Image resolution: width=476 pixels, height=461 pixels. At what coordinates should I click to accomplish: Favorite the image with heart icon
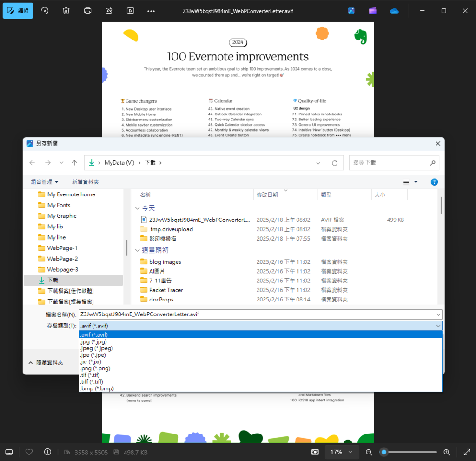point(29,452)
